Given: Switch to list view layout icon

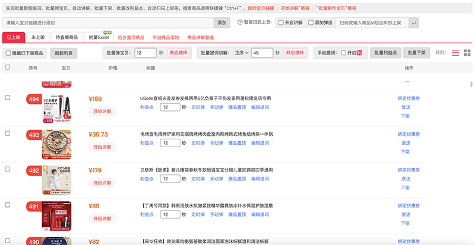Looking at the screenshot, I should pos(455,53).
